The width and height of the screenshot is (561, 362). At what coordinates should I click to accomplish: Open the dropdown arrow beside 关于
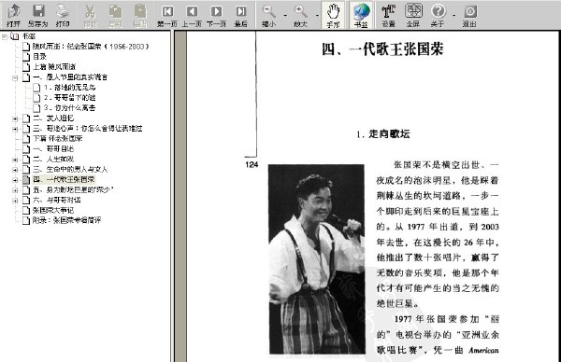tap(453, 15)
